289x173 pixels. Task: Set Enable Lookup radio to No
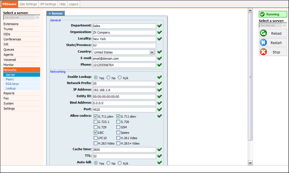108,77
